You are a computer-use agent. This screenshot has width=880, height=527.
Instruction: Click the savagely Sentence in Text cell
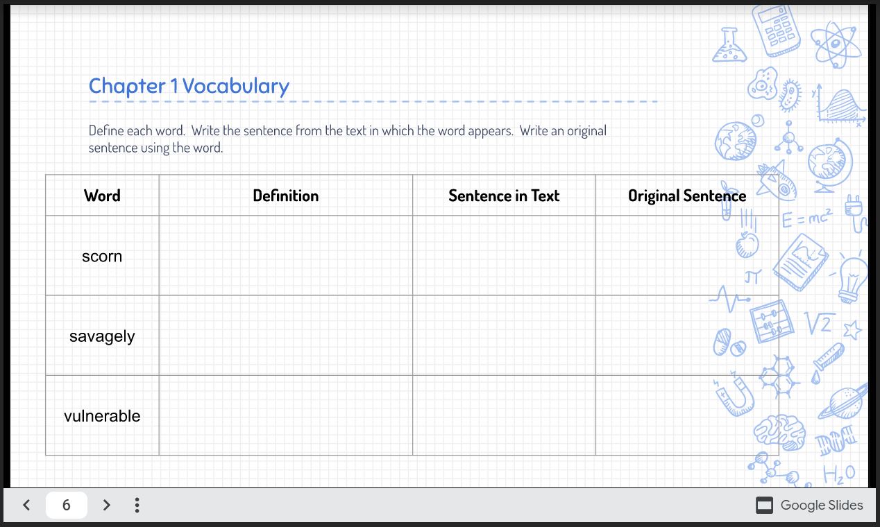pyautogui.click(x=504, y=336)
